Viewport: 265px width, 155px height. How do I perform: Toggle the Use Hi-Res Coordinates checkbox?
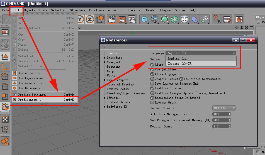[x=181, y=79]
